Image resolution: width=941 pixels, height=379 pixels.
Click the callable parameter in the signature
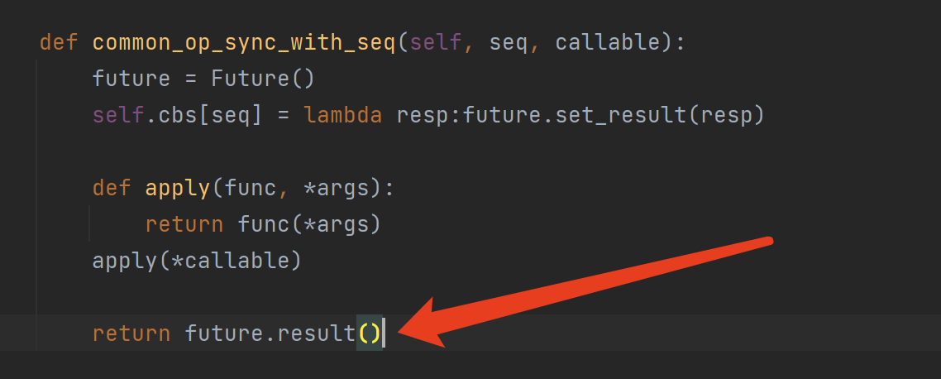607,43
